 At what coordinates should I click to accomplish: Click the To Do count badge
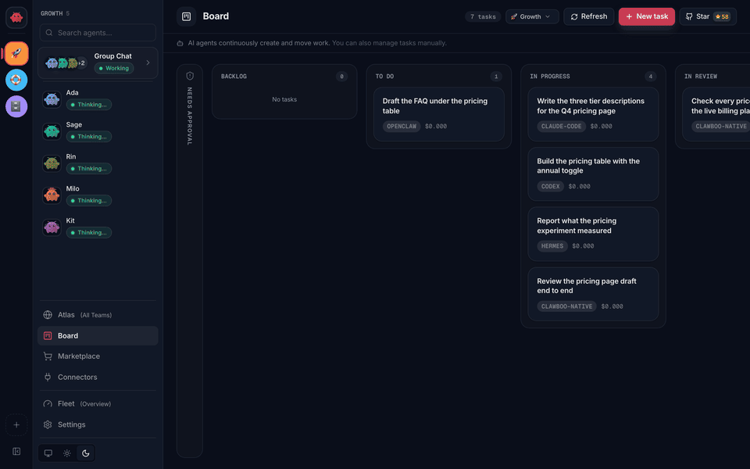click(496, 77)
